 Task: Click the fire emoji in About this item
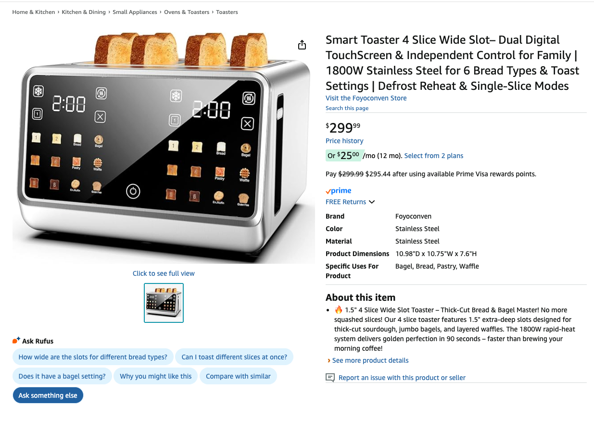(x=339, y=310)
